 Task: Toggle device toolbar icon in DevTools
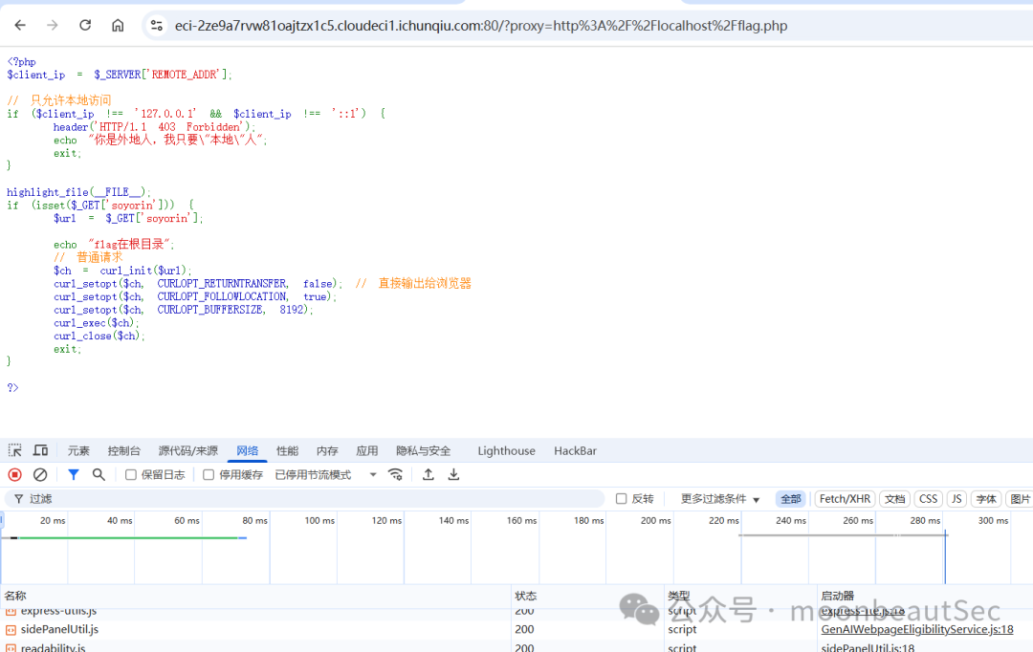[x=41, y=450]
